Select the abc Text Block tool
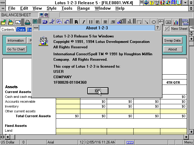The image size is (194, 145). tap(161, 22)
